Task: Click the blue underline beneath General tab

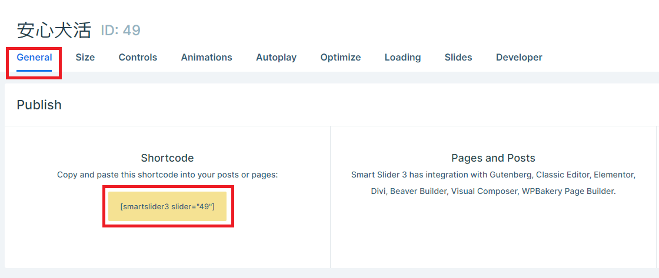Action: pyautogui.click(x=34, y=71)
